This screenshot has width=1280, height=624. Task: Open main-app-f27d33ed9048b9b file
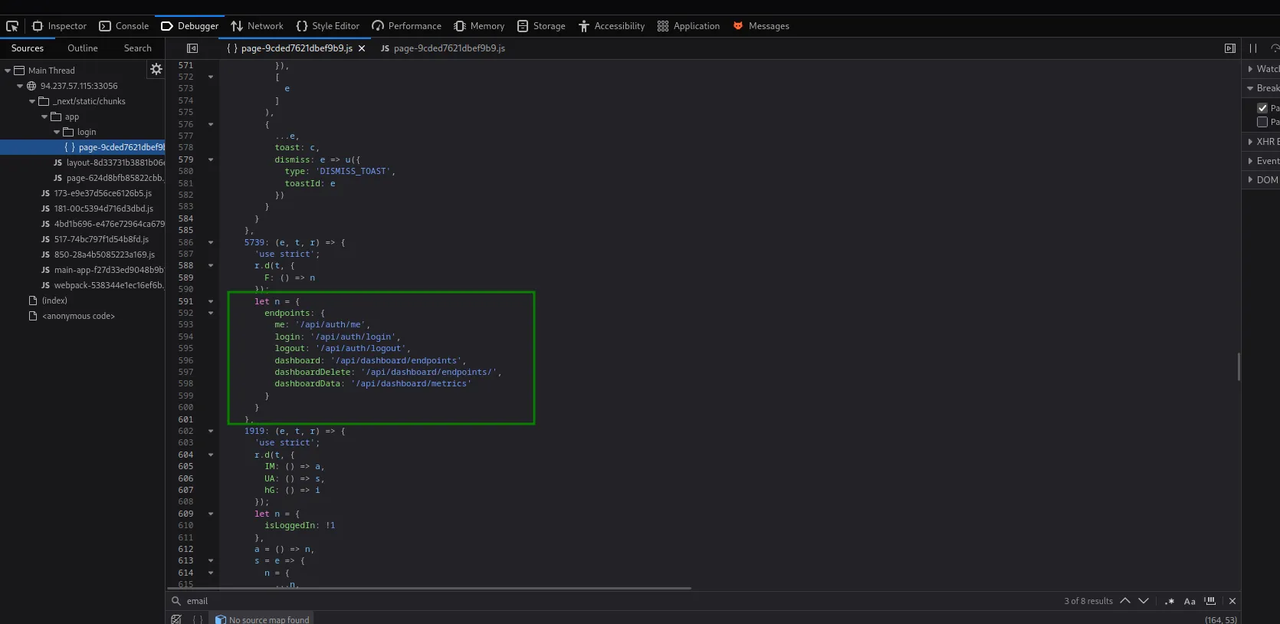(103, 270)
